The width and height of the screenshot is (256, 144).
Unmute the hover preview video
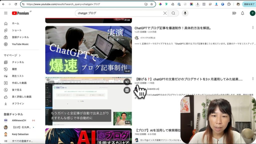pos(127,82)
